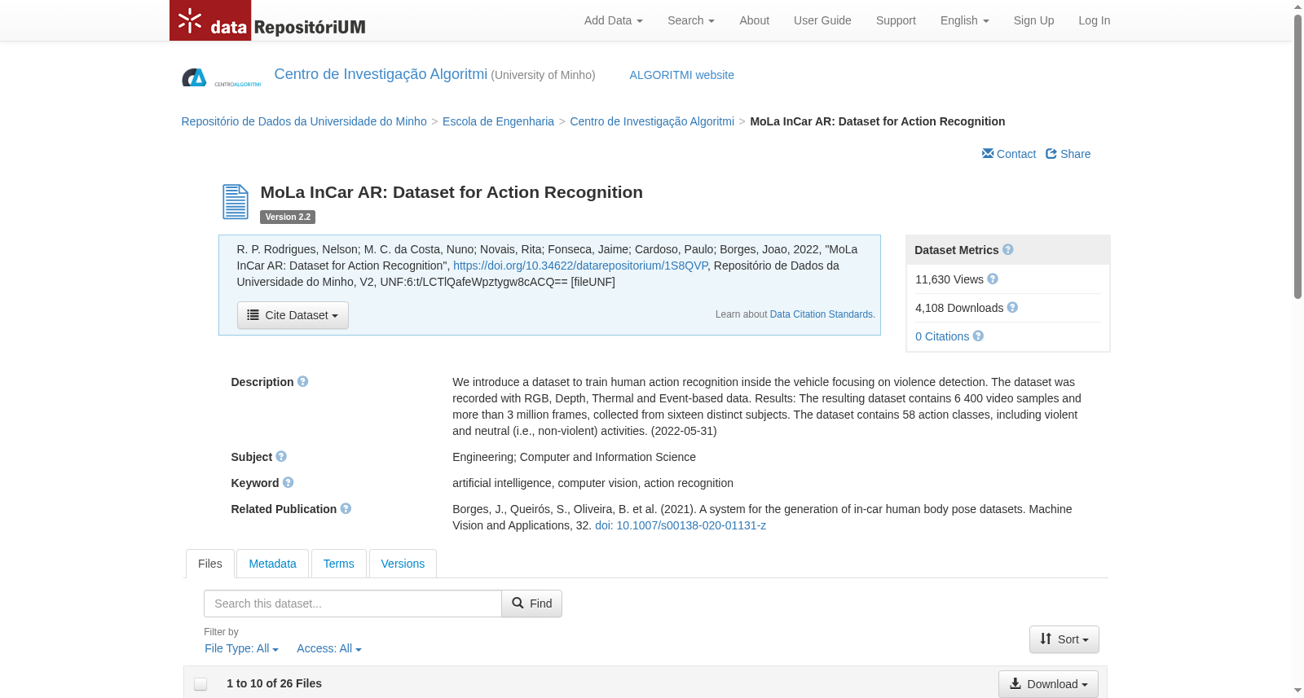Image resolution: width=1304 pixels, height=698 pixels.
Task: Click the Contact envelope icon
Action: [988, 153]
